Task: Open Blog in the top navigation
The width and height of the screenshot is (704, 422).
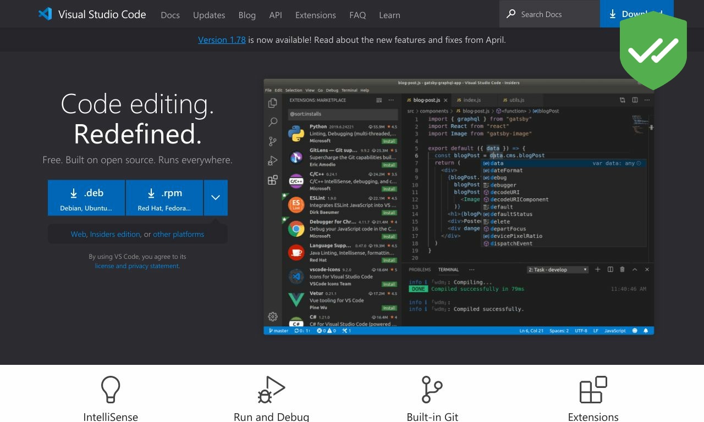Action: pyautogui.click(x=247, y=15)
